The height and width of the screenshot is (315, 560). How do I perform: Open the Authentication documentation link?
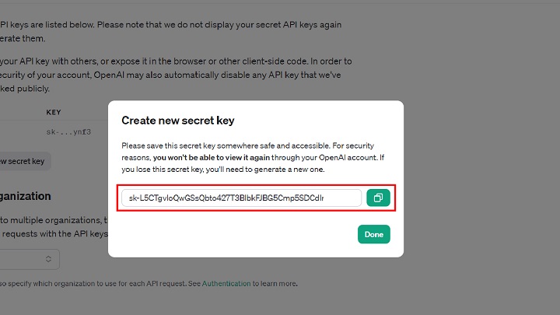[226, 284]
